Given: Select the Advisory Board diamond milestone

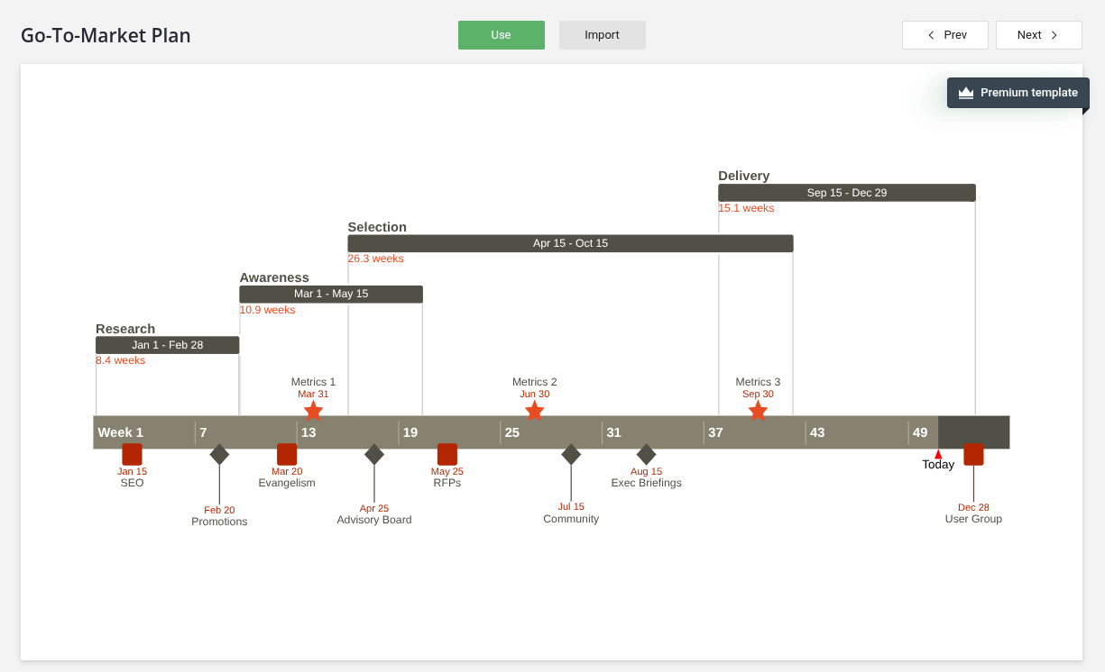Looking at the screenshot, I should [x=374, y=454].
